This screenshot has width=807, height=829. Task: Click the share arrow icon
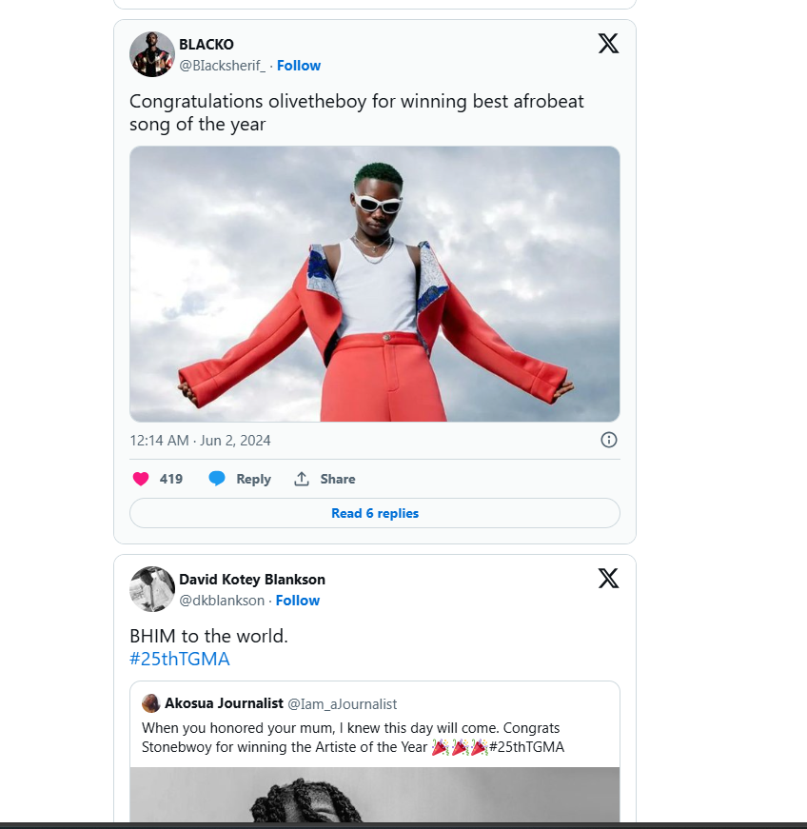[x=302, y=479]
